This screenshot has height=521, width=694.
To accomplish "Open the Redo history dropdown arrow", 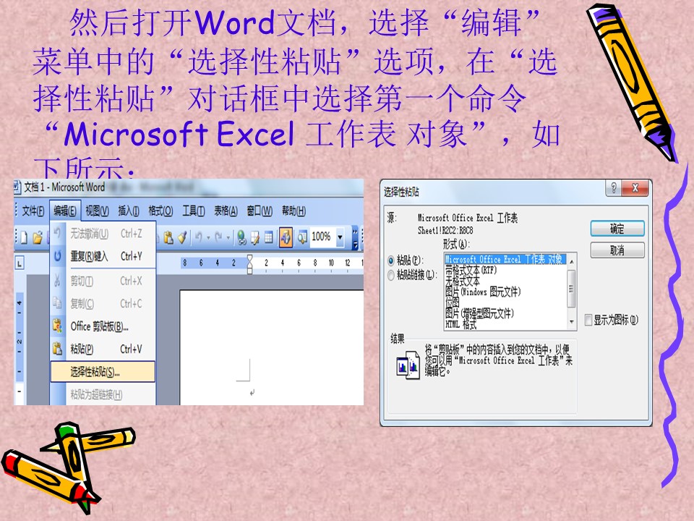I will coord(228,238).
